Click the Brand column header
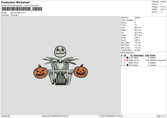This screenshot has width=167, height=118. pyautogui.click(x=153, y=55)
